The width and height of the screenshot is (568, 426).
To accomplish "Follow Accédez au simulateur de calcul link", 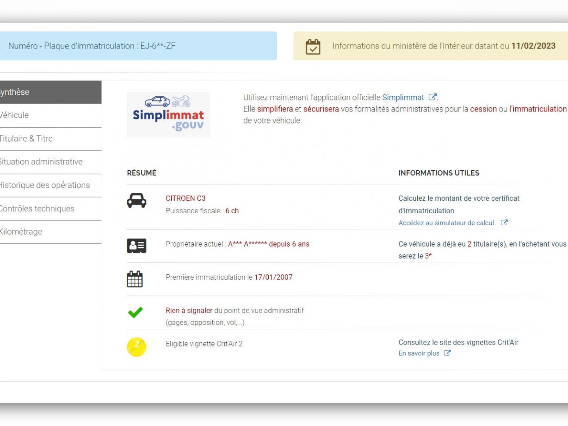I will pos(446,223).
